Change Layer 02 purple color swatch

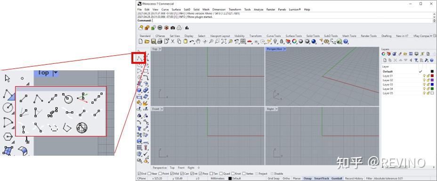point(432,80)
